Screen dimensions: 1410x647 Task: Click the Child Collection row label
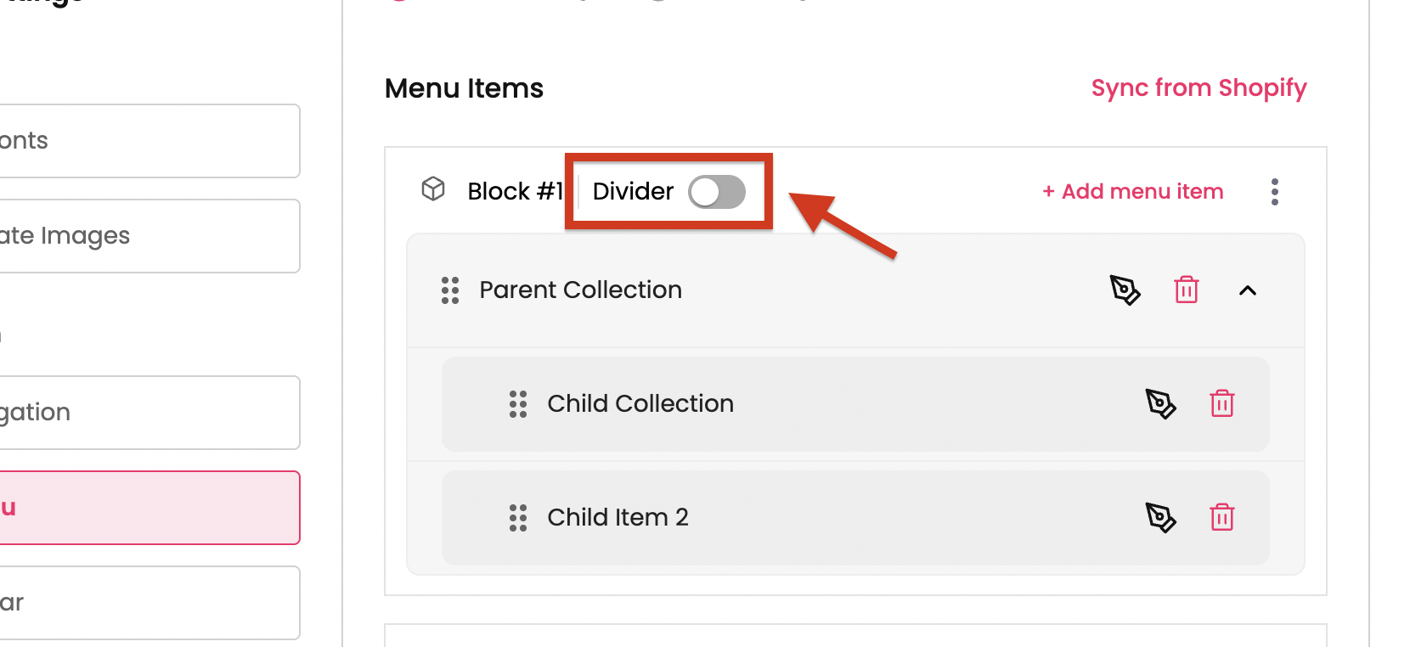click(x=640, y=404)
